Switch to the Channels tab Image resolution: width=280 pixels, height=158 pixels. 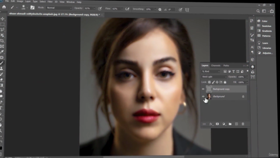[216, 65]
